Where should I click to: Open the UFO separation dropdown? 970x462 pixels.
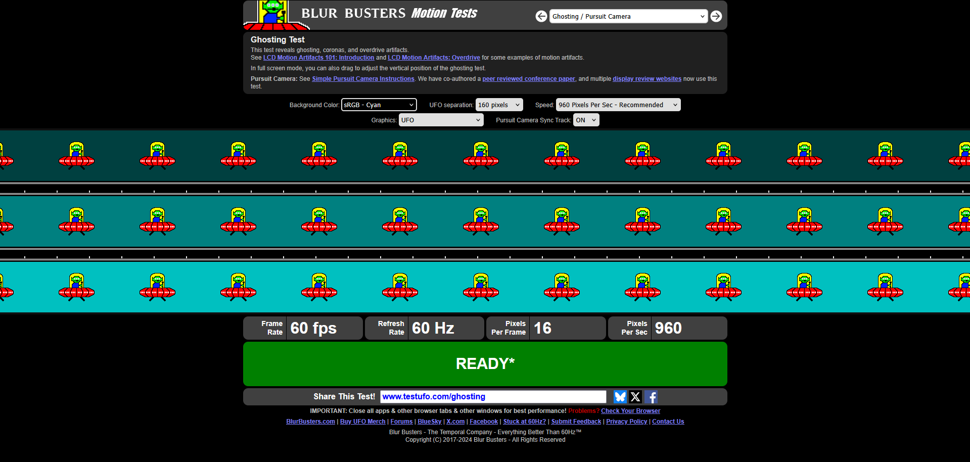[x=499, y=105]
